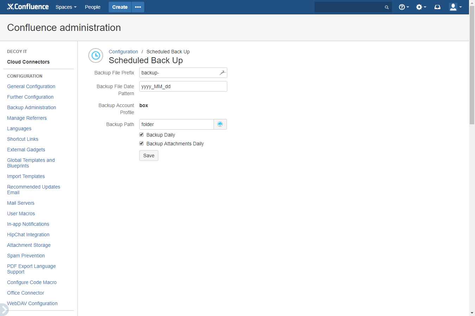Open Global Templates and Blueprints
475x316 pixels.
pos(31,163)
